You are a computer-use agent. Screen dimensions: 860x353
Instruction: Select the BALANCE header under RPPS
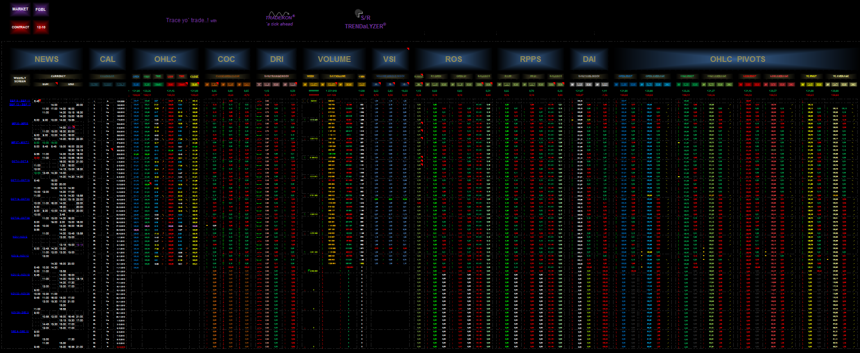[556, 76]
